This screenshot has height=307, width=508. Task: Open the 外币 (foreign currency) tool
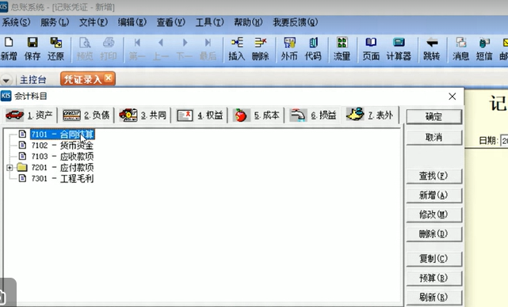[x=289, y=49]
